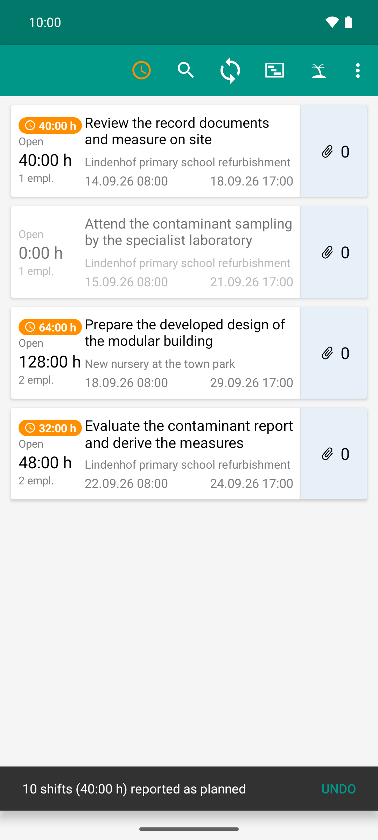Image resolution: width=378 pixels, height=840 pixels.
Task: Tap the 128:00 h open hours value
Action: pyautogui.click(x=50, y=362)
